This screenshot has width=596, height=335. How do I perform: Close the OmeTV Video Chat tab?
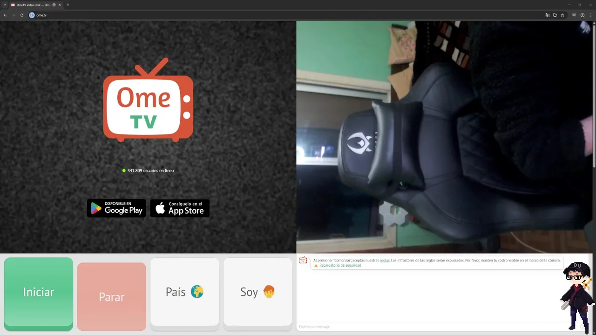coord(60,5)
